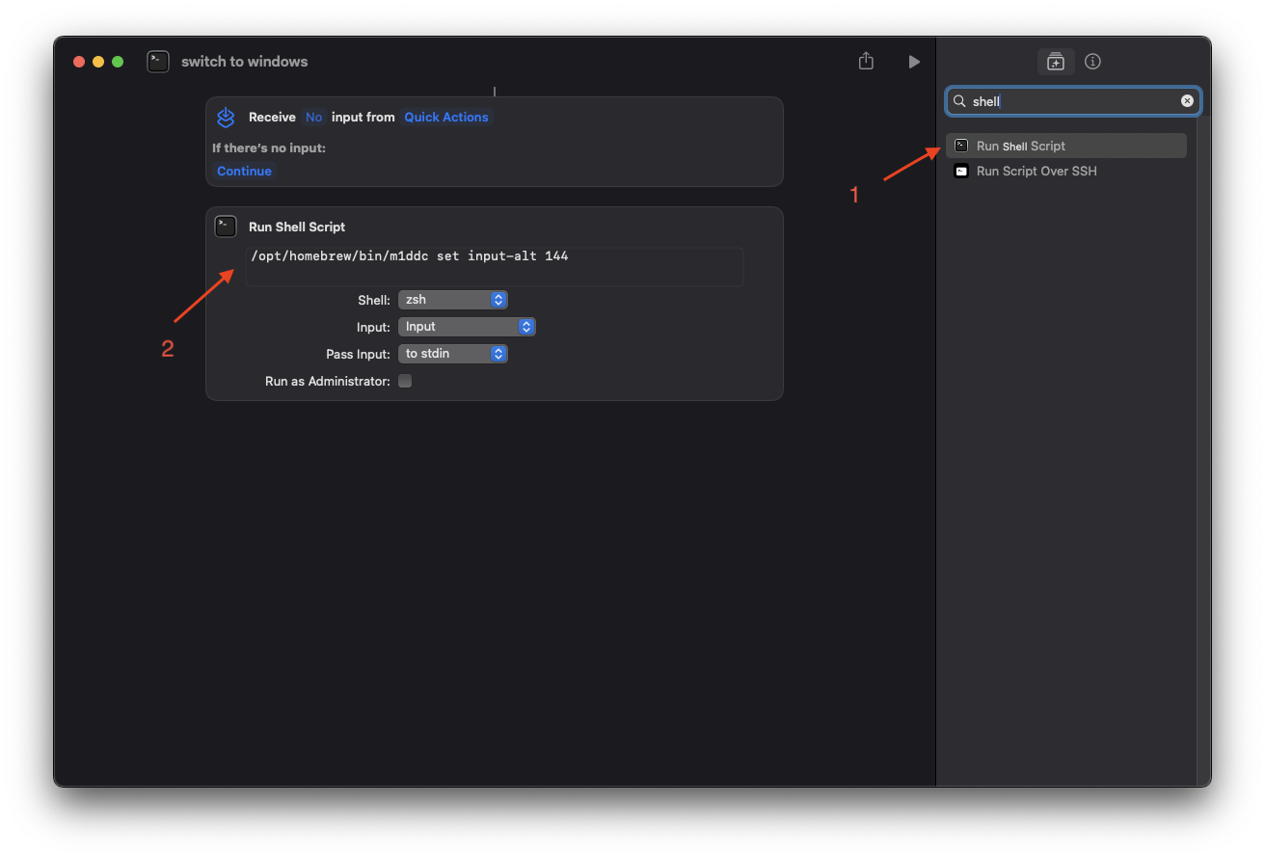
Task: Enable the Run as Administrator checkbox
Action: coord(405,381)
